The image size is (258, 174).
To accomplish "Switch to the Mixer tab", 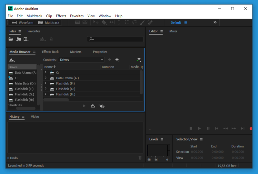I will point(173,31).
